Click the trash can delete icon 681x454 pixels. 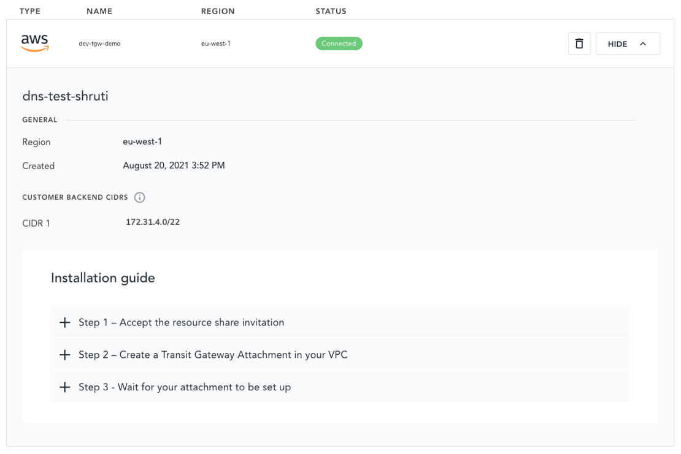579,43
